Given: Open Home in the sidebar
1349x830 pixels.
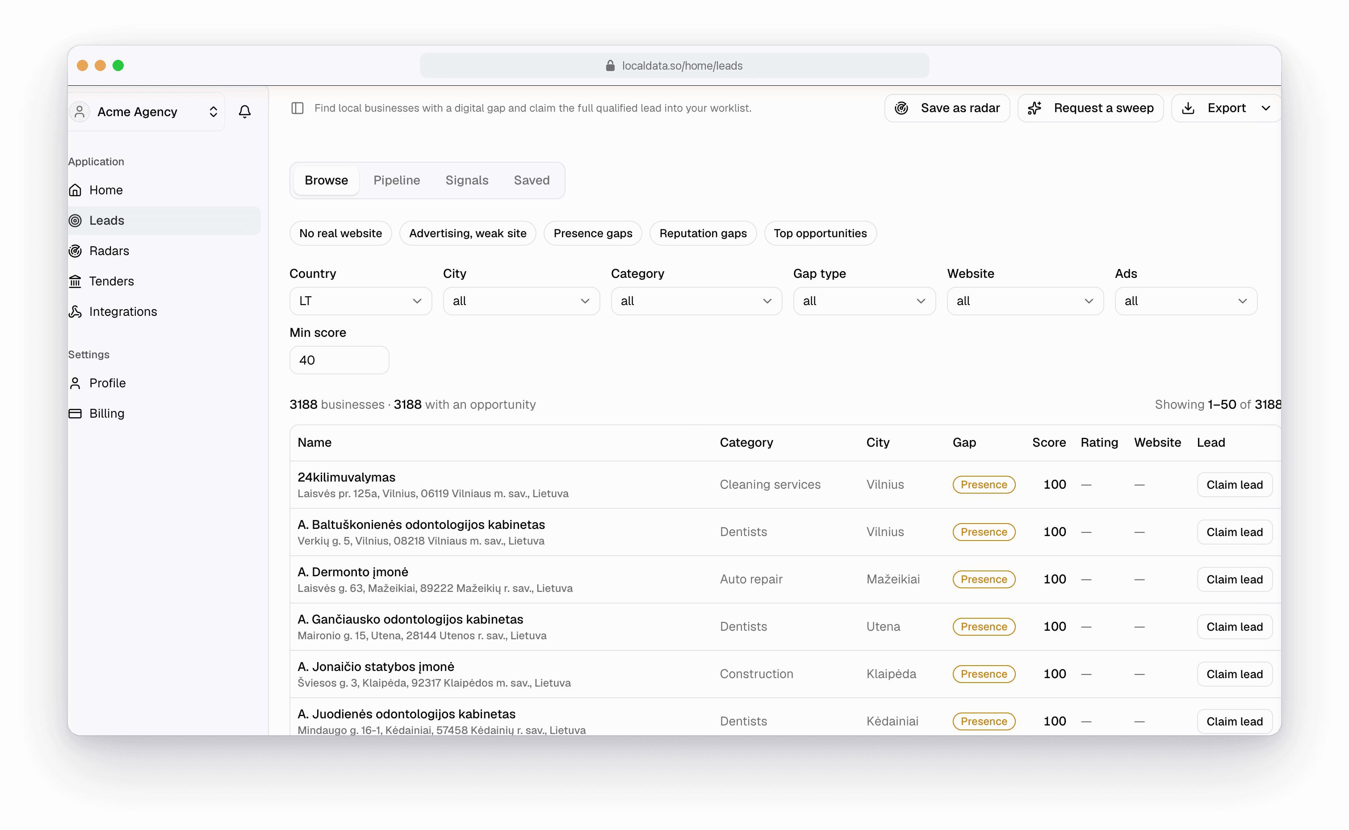Looking at the screenshot, I should click(163, 190).
